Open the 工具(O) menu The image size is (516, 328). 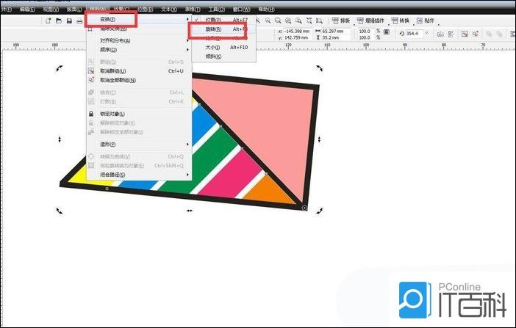pyautogui.click(x=217, y=10)
